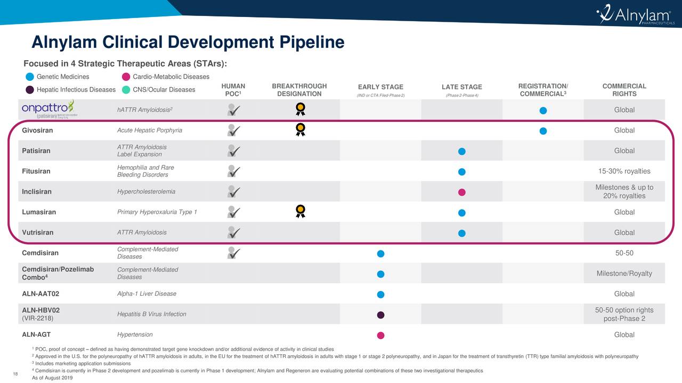Click the ALN-HBV02 (VIR-2218) program name
682x383 pixels.
tap(41, 314)
